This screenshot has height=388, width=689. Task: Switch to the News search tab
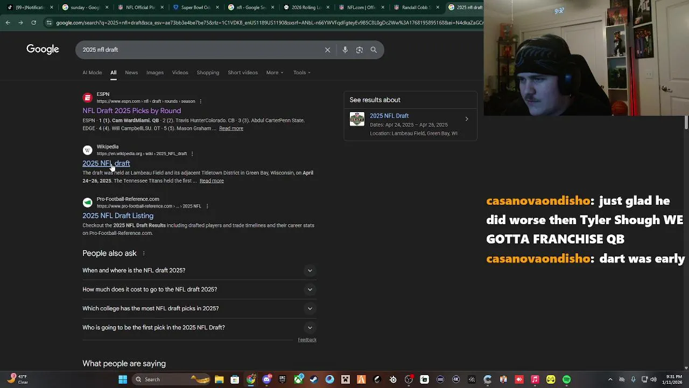[x=131, y=73]
